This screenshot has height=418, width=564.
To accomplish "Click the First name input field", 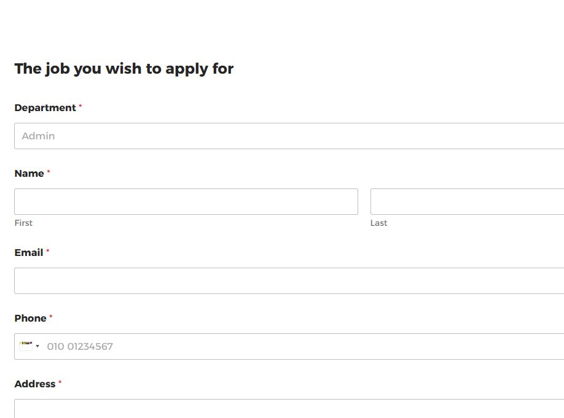I will (186, 201).
